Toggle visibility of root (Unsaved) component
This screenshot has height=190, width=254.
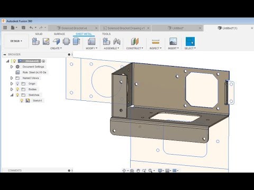pos(14,61)
